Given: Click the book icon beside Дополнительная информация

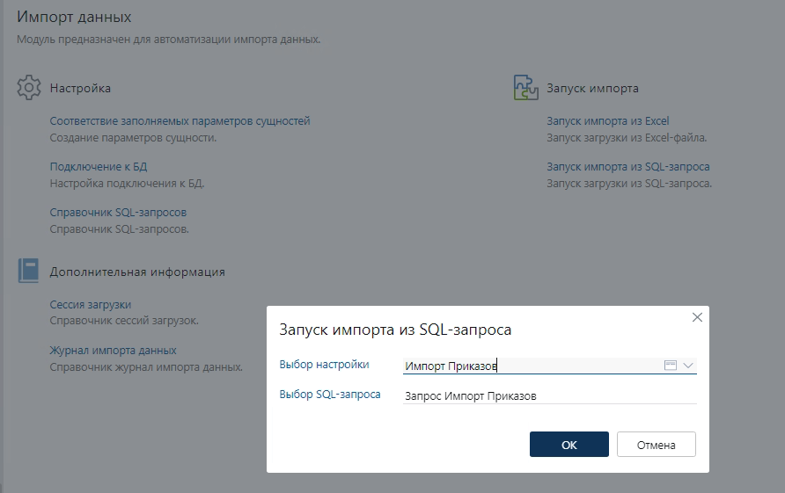Looking at the screenshot, I should click(x=28, y=271).
